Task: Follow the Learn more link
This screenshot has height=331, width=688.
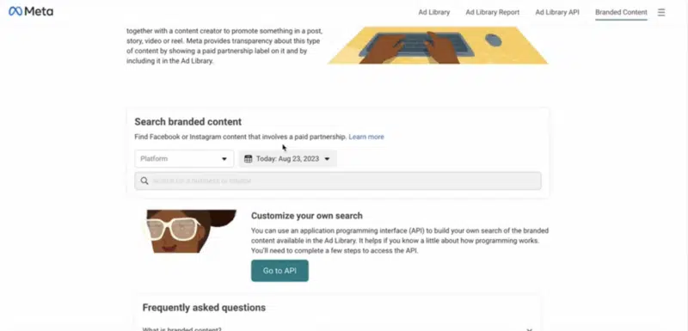Action: coord(366,137)
